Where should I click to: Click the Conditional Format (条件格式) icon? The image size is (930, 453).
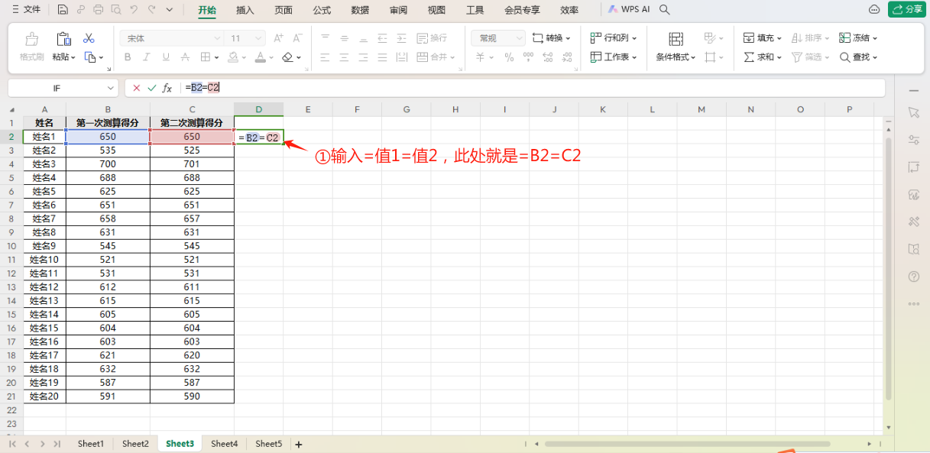point(676,40)
